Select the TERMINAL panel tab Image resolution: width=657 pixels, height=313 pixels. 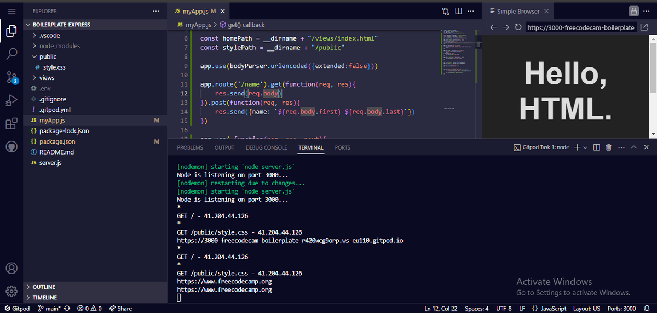311,147
